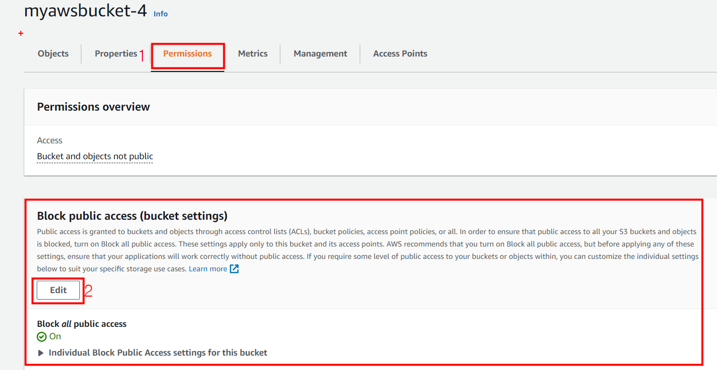This screenshot has width=717, height=370.
Task: Select the Permissions tab
Action: click(x=188, y=54)
